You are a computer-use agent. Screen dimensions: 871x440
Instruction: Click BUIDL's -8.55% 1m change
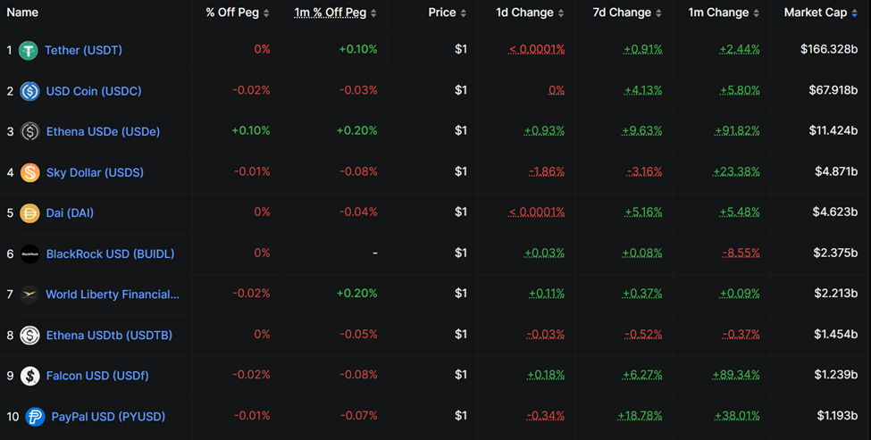click(x=741, y=253)
